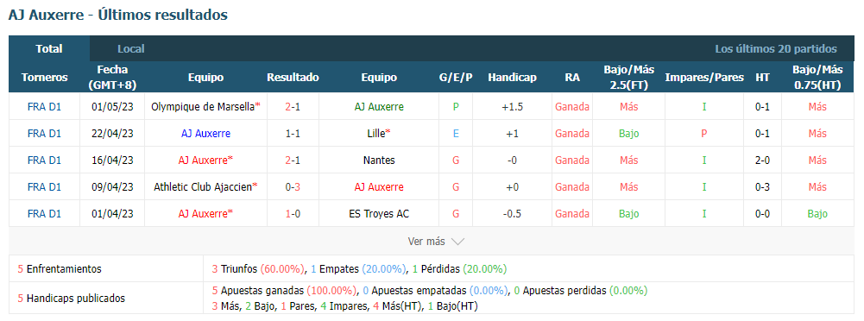Open Los últimos 20 partidos selector
This screenshot has height=321, width=864.
(x=776, y=49)
